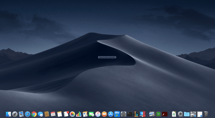Image resolution: width=215 pixels, height=118 pixels.
Task: Open Notes yellow notepad icon
Action: click(60, 114)
